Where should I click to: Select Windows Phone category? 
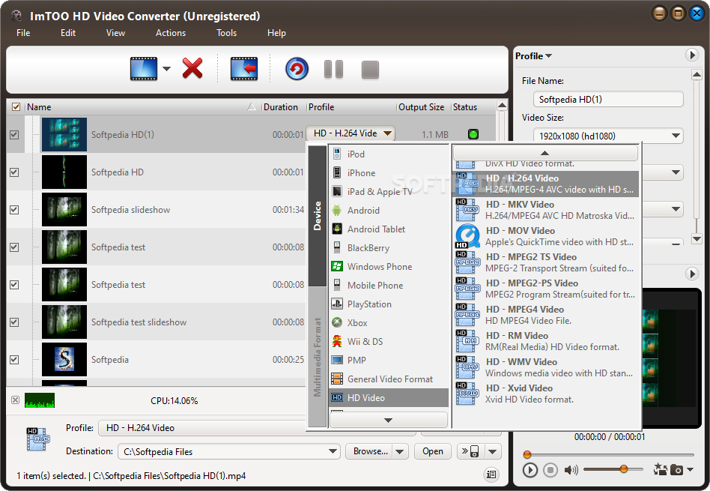tap(389, 267)
